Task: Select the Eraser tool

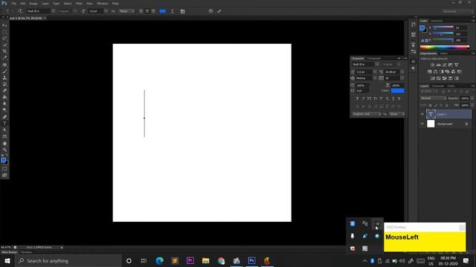Action: coord(4,90)
